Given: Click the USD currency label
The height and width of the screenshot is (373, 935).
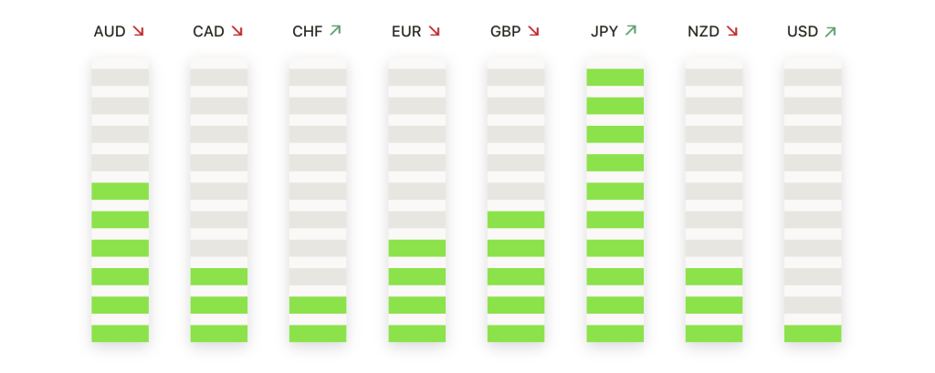Looking at the screenshot, I should click(x=803, y=32).
